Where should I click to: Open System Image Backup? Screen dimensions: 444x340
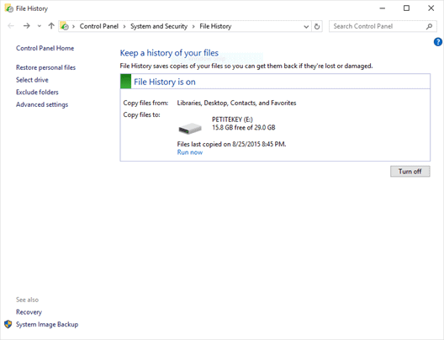(x=47, y=324)
